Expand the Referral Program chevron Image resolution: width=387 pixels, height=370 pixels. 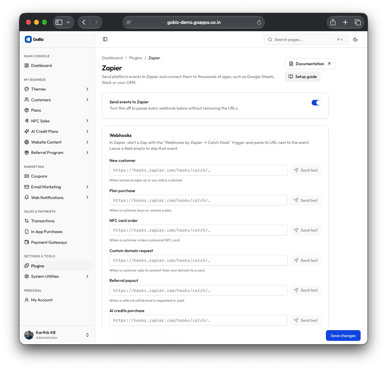[x=87, y=153]
